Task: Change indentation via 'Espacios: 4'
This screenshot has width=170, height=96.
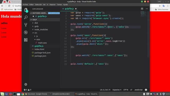Action: (x=117, y=90)
